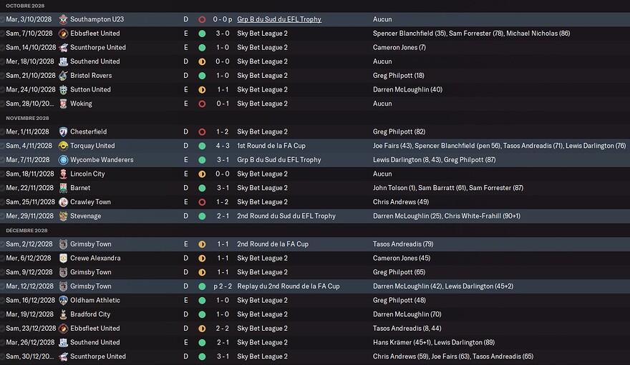Select the 4 - 3 score against Torquay United
630x365 pixels.
(223, 146)
